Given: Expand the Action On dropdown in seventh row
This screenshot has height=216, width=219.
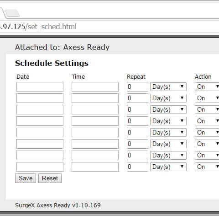Looking at the screenshot, I should coord(207,155).
